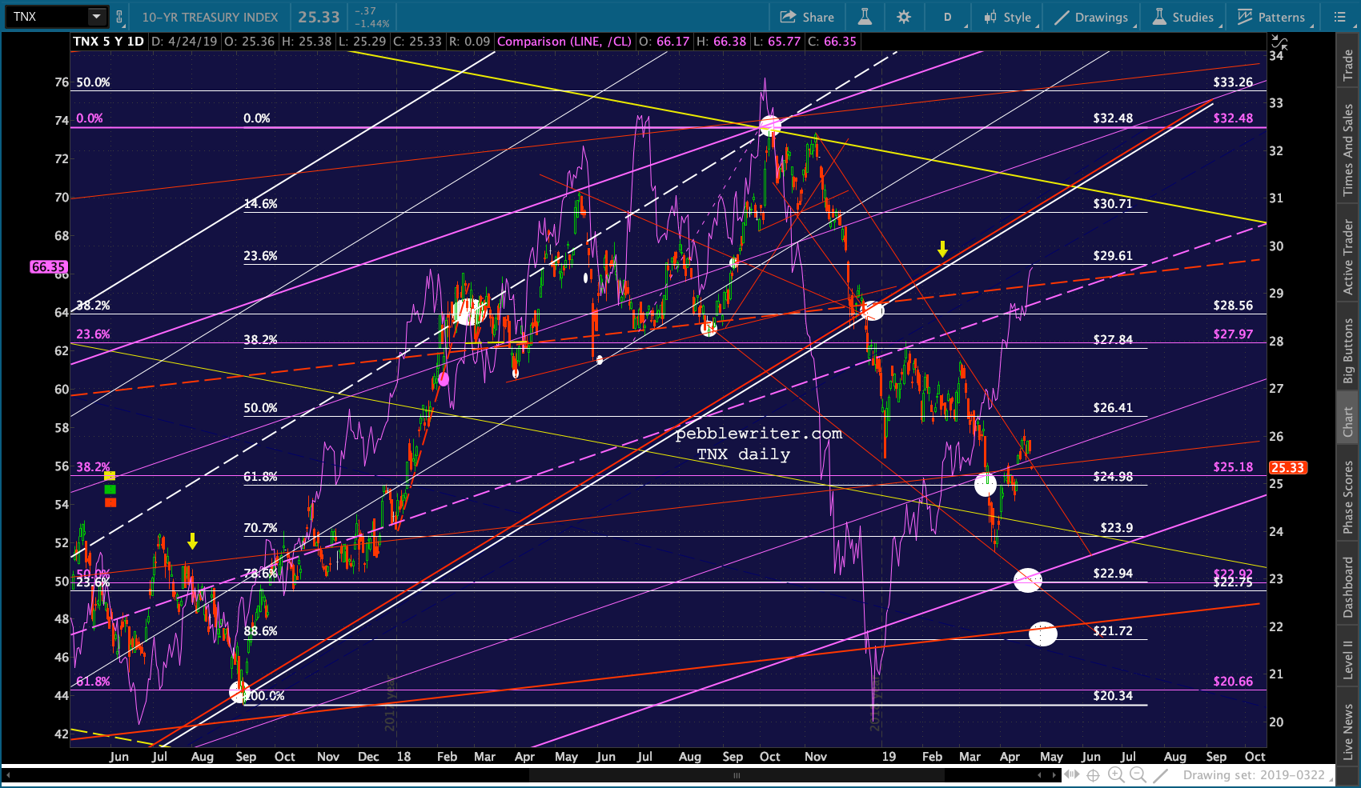Click the red indicator color square
The height and width of the screenshot is (788, 1361).
pos(110,502)
